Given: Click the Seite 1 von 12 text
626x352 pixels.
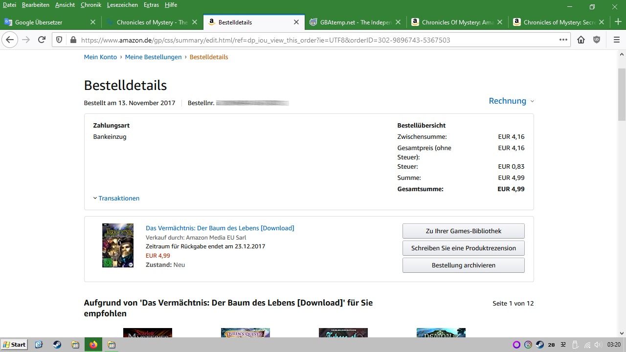Looking at the screenshot, I should [x=513, y=303].
